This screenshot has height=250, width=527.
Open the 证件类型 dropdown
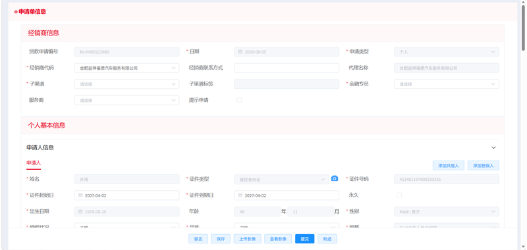(x=281, y=179)
